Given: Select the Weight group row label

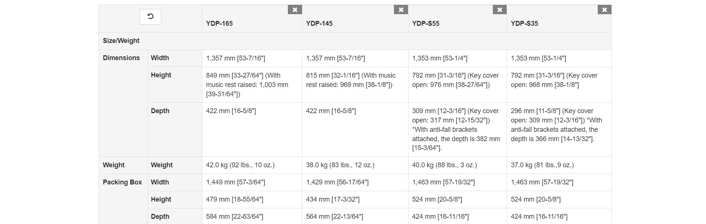Looking at the screenshot, I should tap(113, 165).
